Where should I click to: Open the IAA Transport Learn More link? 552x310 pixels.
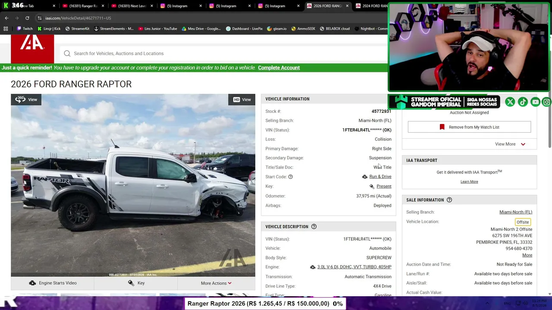tap(469, 182)
